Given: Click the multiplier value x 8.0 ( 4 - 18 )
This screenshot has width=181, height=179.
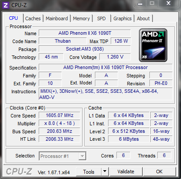Looking at the screenshot, I should 59,123.
